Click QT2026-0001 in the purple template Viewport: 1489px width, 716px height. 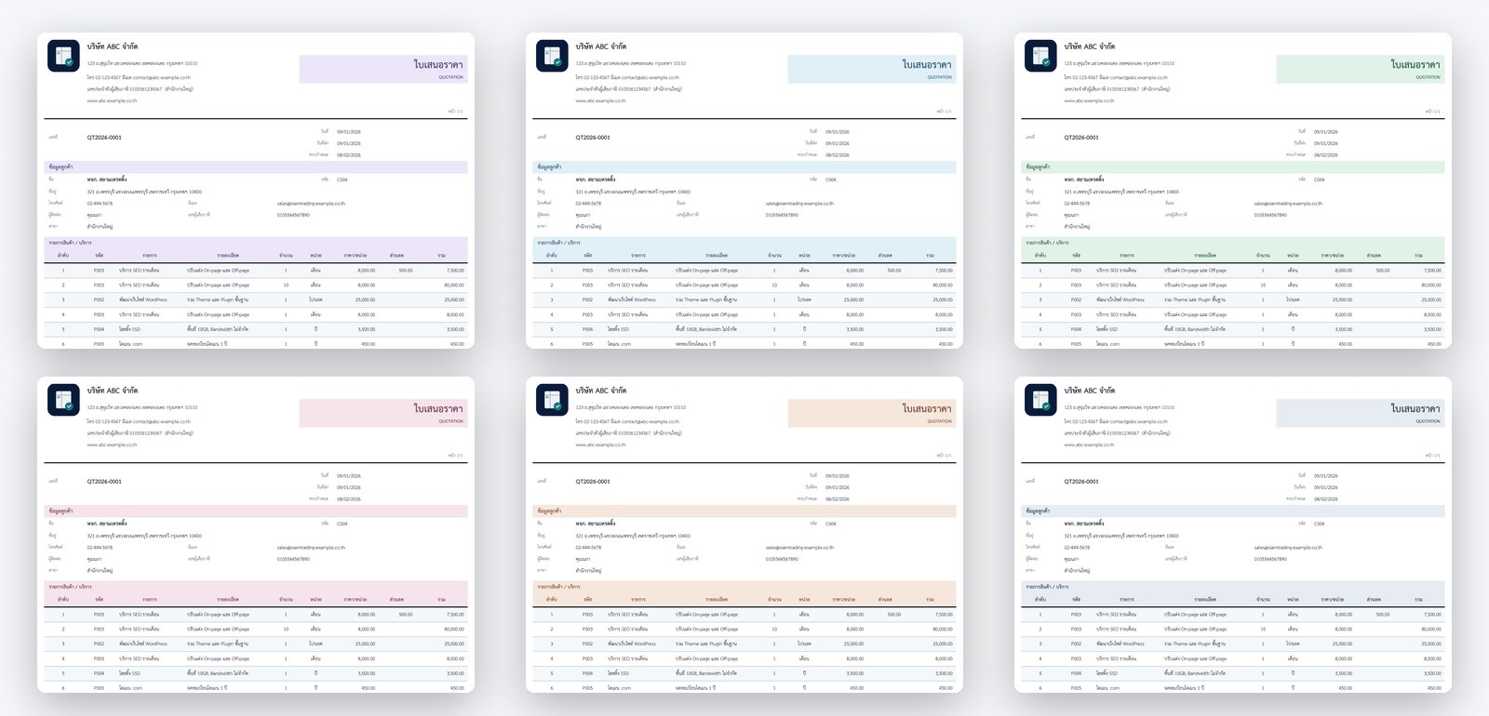(104, 138)
